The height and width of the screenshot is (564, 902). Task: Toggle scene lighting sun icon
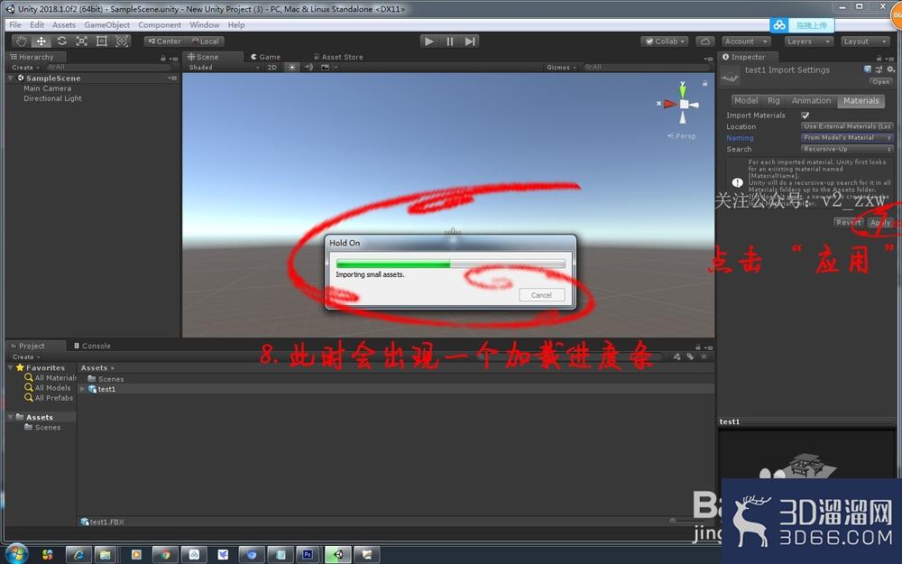pyautogui.click(x=292, y=68)
